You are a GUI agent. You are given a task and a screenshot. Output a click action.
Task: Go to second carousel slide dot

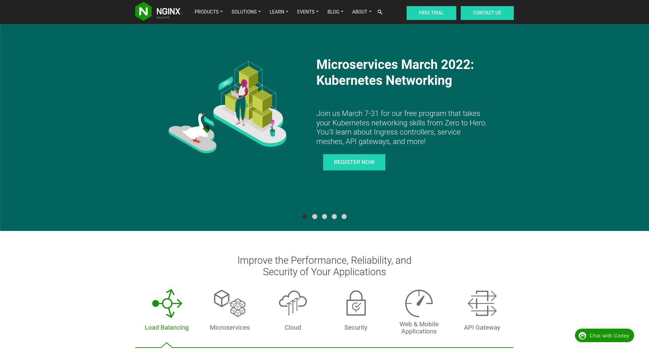315,216
